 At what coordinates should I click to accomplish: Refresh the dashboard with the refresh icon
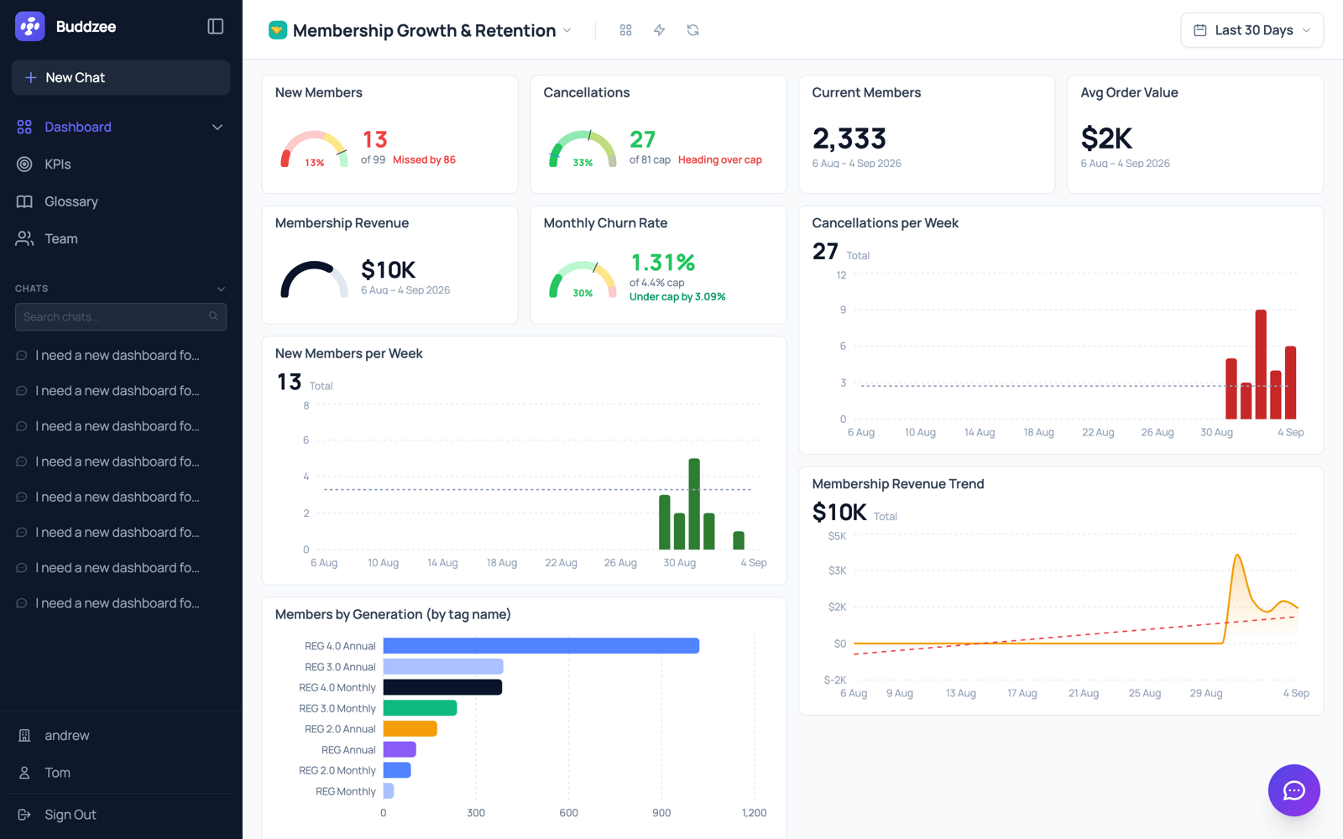point(693,30)
